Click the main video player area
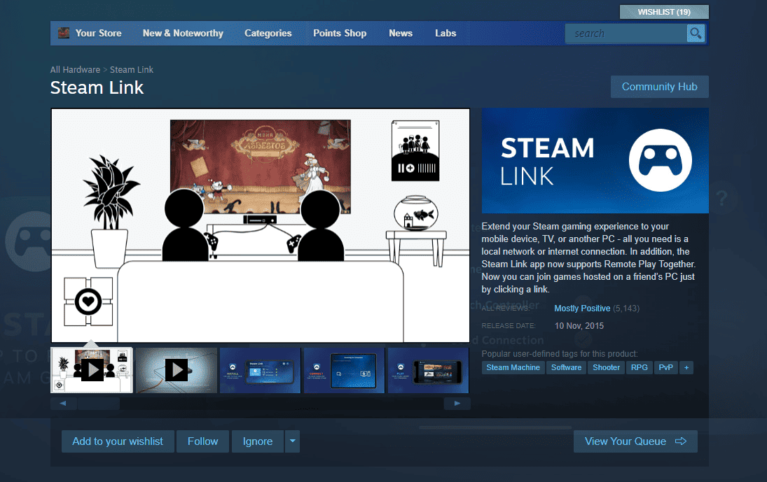The width and height of the screenshot is (767, 482). [x=261, y=226]
